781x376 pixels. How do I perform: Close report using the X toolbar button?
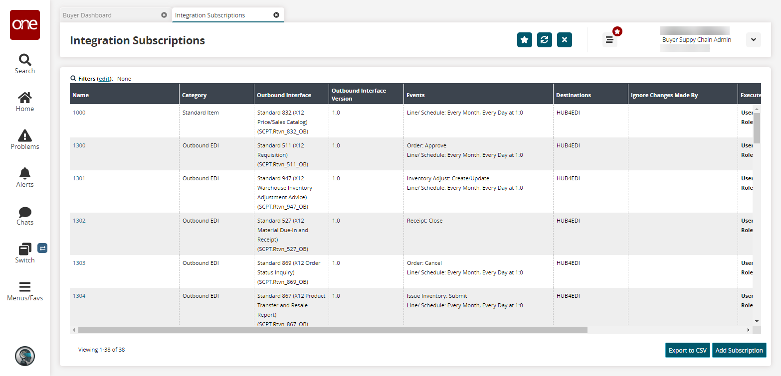(564, 40)
